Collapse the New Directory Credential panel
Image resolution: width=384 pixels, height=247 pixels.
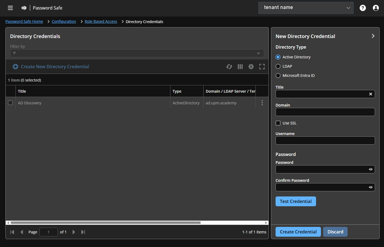(373, 36)
